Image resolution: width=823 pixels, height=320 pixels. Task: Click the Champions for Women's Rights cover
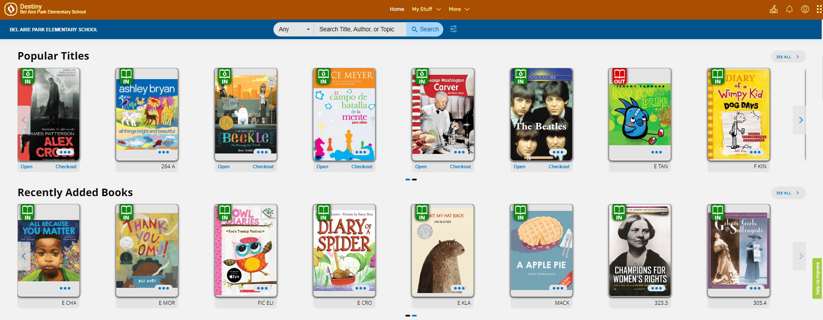pos(640,250)
